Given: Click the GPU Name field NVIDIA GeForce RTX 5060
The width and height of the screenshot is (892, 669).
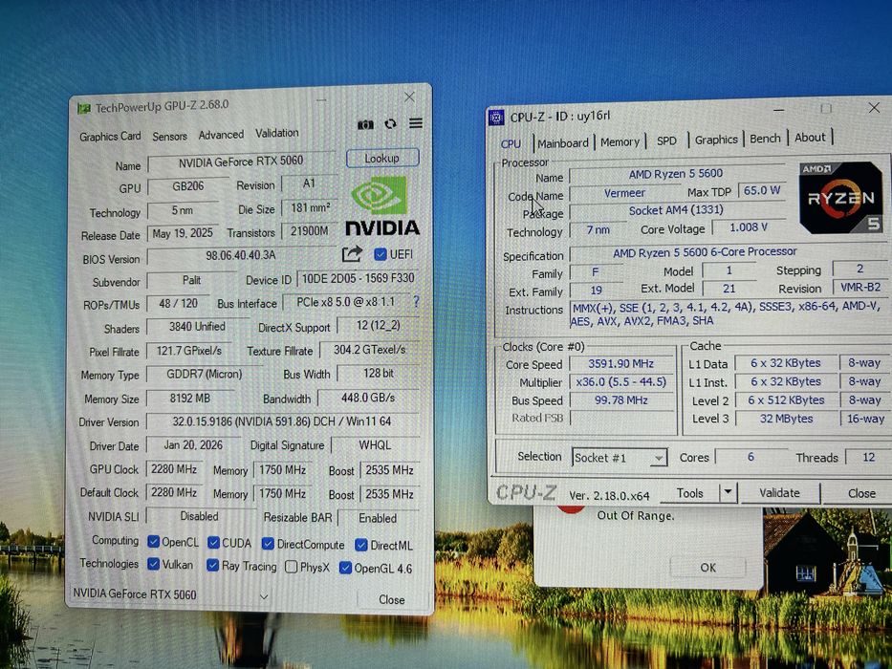Looking at the screenshot, I should pyautogui.click(x=241, y=162).
